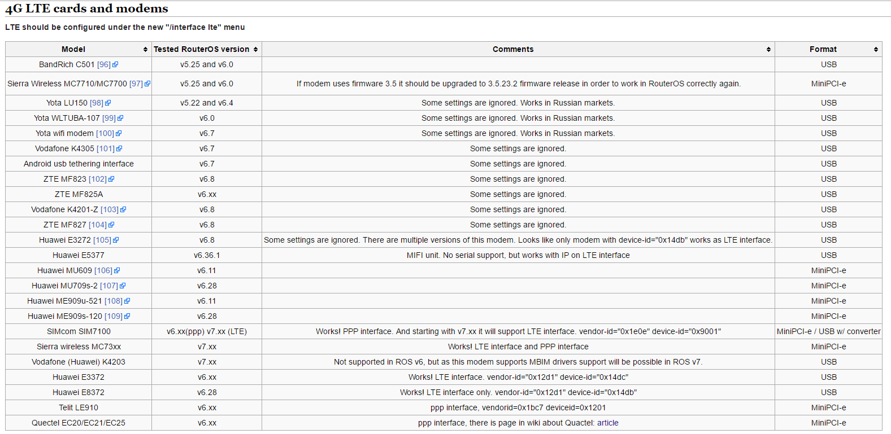Image resolution: width=891 pixels, height=434 pixels.
Task: Select the 'LTE should be configured' note text
Action: 125,27
